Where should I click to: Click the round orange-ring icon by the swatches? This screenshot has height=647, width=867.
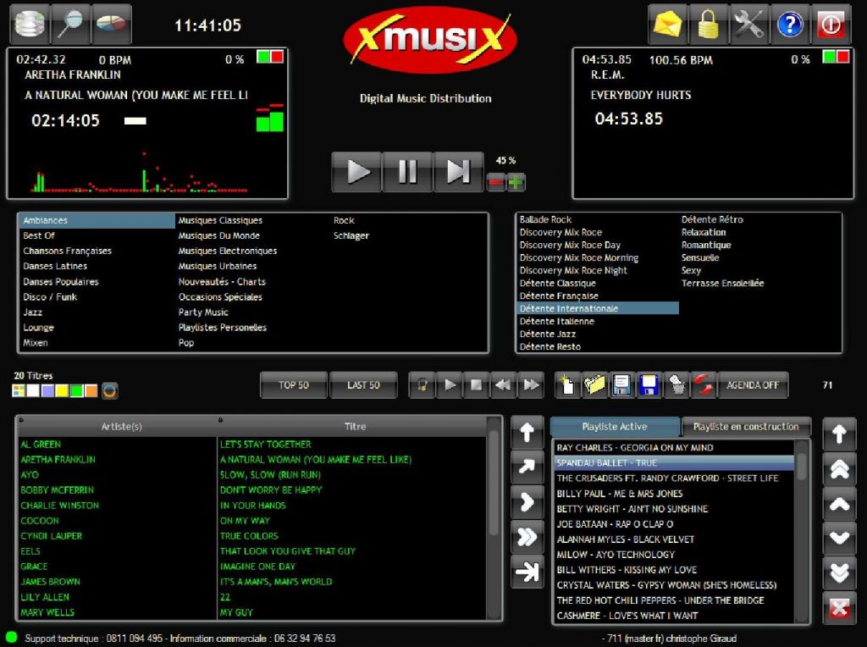click(109, 391)
